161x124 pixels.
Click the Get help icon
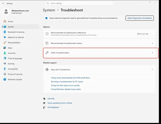(44, 98)
